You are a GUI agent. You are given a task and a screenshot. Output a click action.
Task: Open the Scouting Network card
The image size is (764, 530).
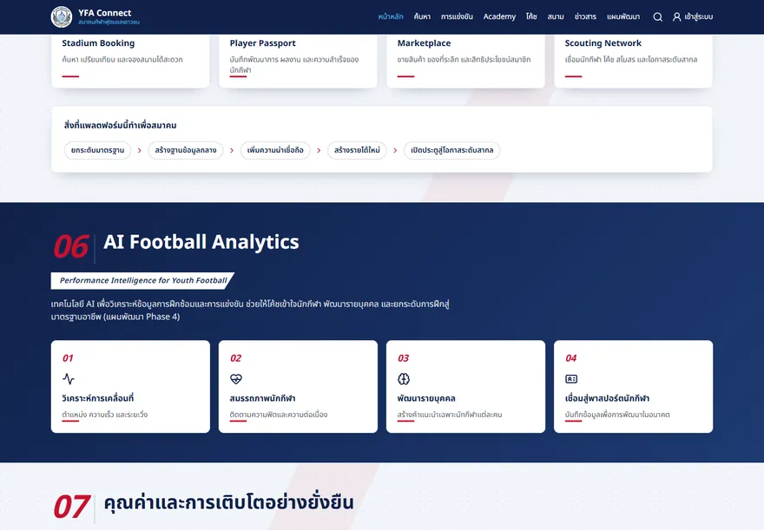pos(634,61)
